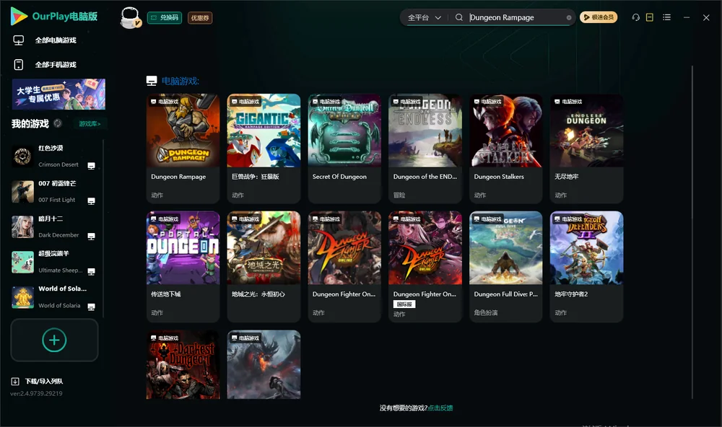Open the 游戏库> game library link

(90, 124)
